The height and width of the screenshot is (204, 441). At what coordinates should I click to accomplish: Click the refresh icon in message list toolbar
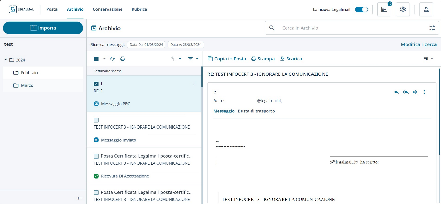(x=112, y=59)
